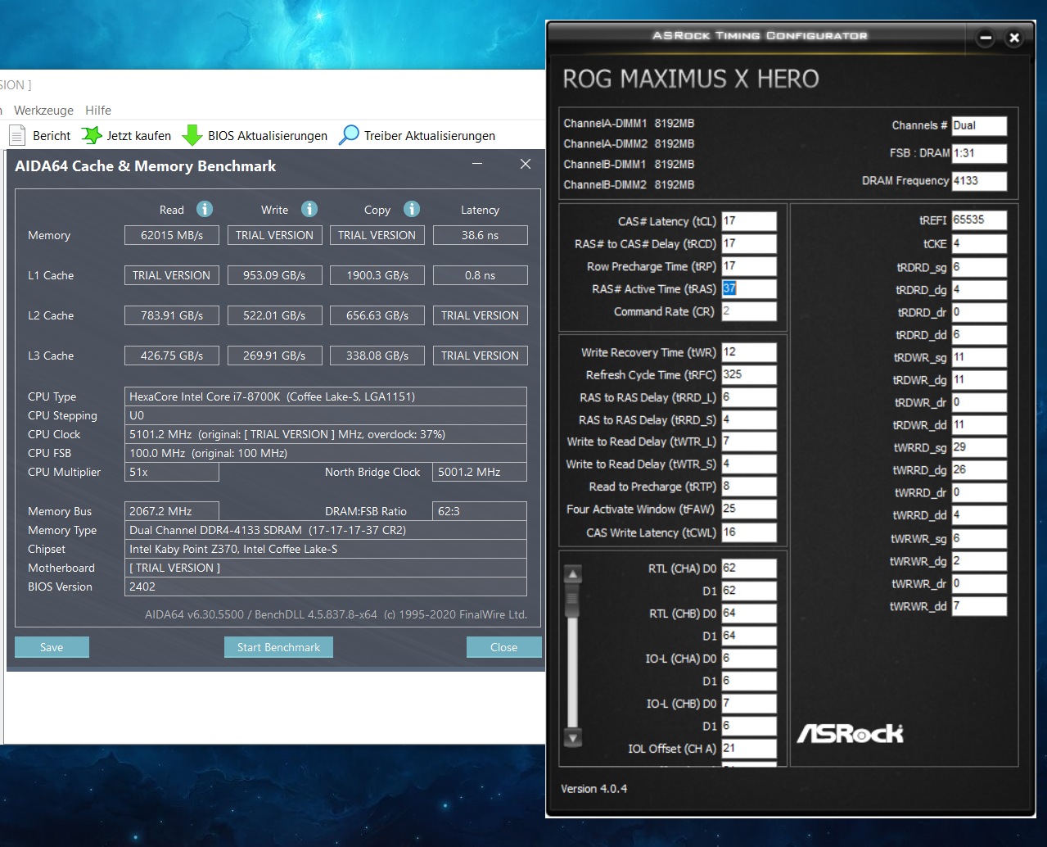Click the DRAM Frequency field showing 4133
Screen dimensions: 1047x847
coord(979,181)
